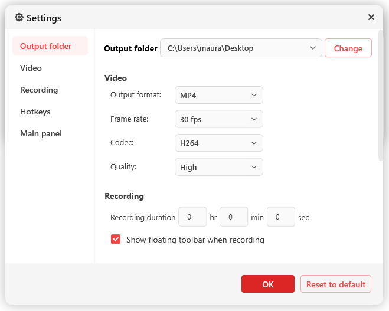
Task: Click the Settings title text
Action: [44, 18]
